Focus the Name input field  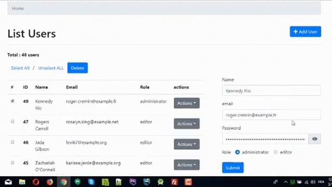[x=271, y=90]
